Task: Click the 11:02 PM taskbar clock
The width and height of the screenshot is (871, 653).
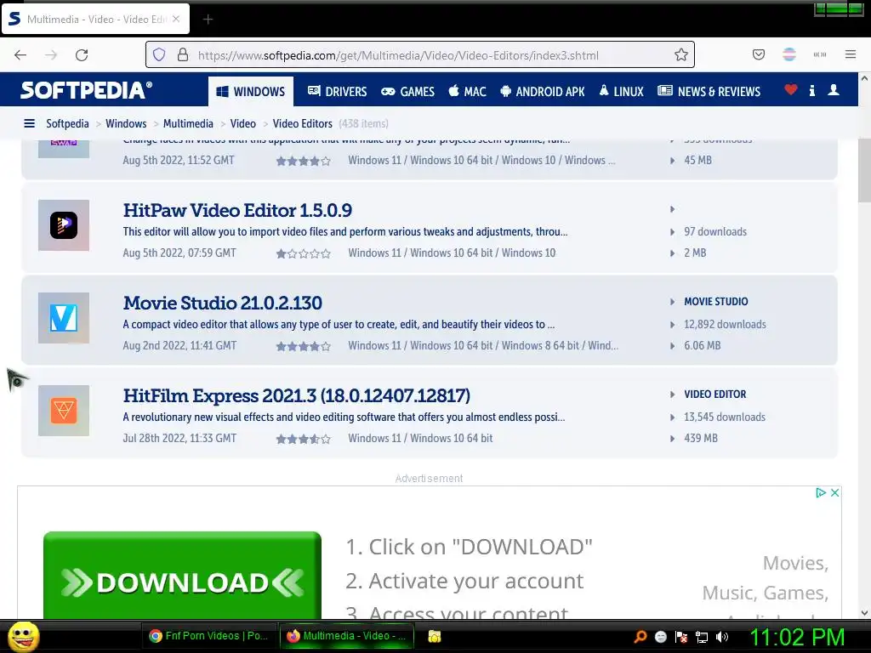Action: [797, 637]
